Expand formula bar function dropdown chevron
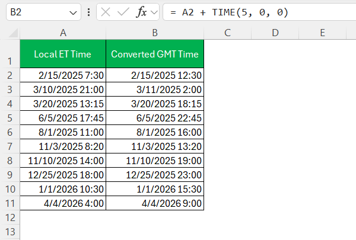The width and height of the screenshot is (356, 240). point(154,12)
